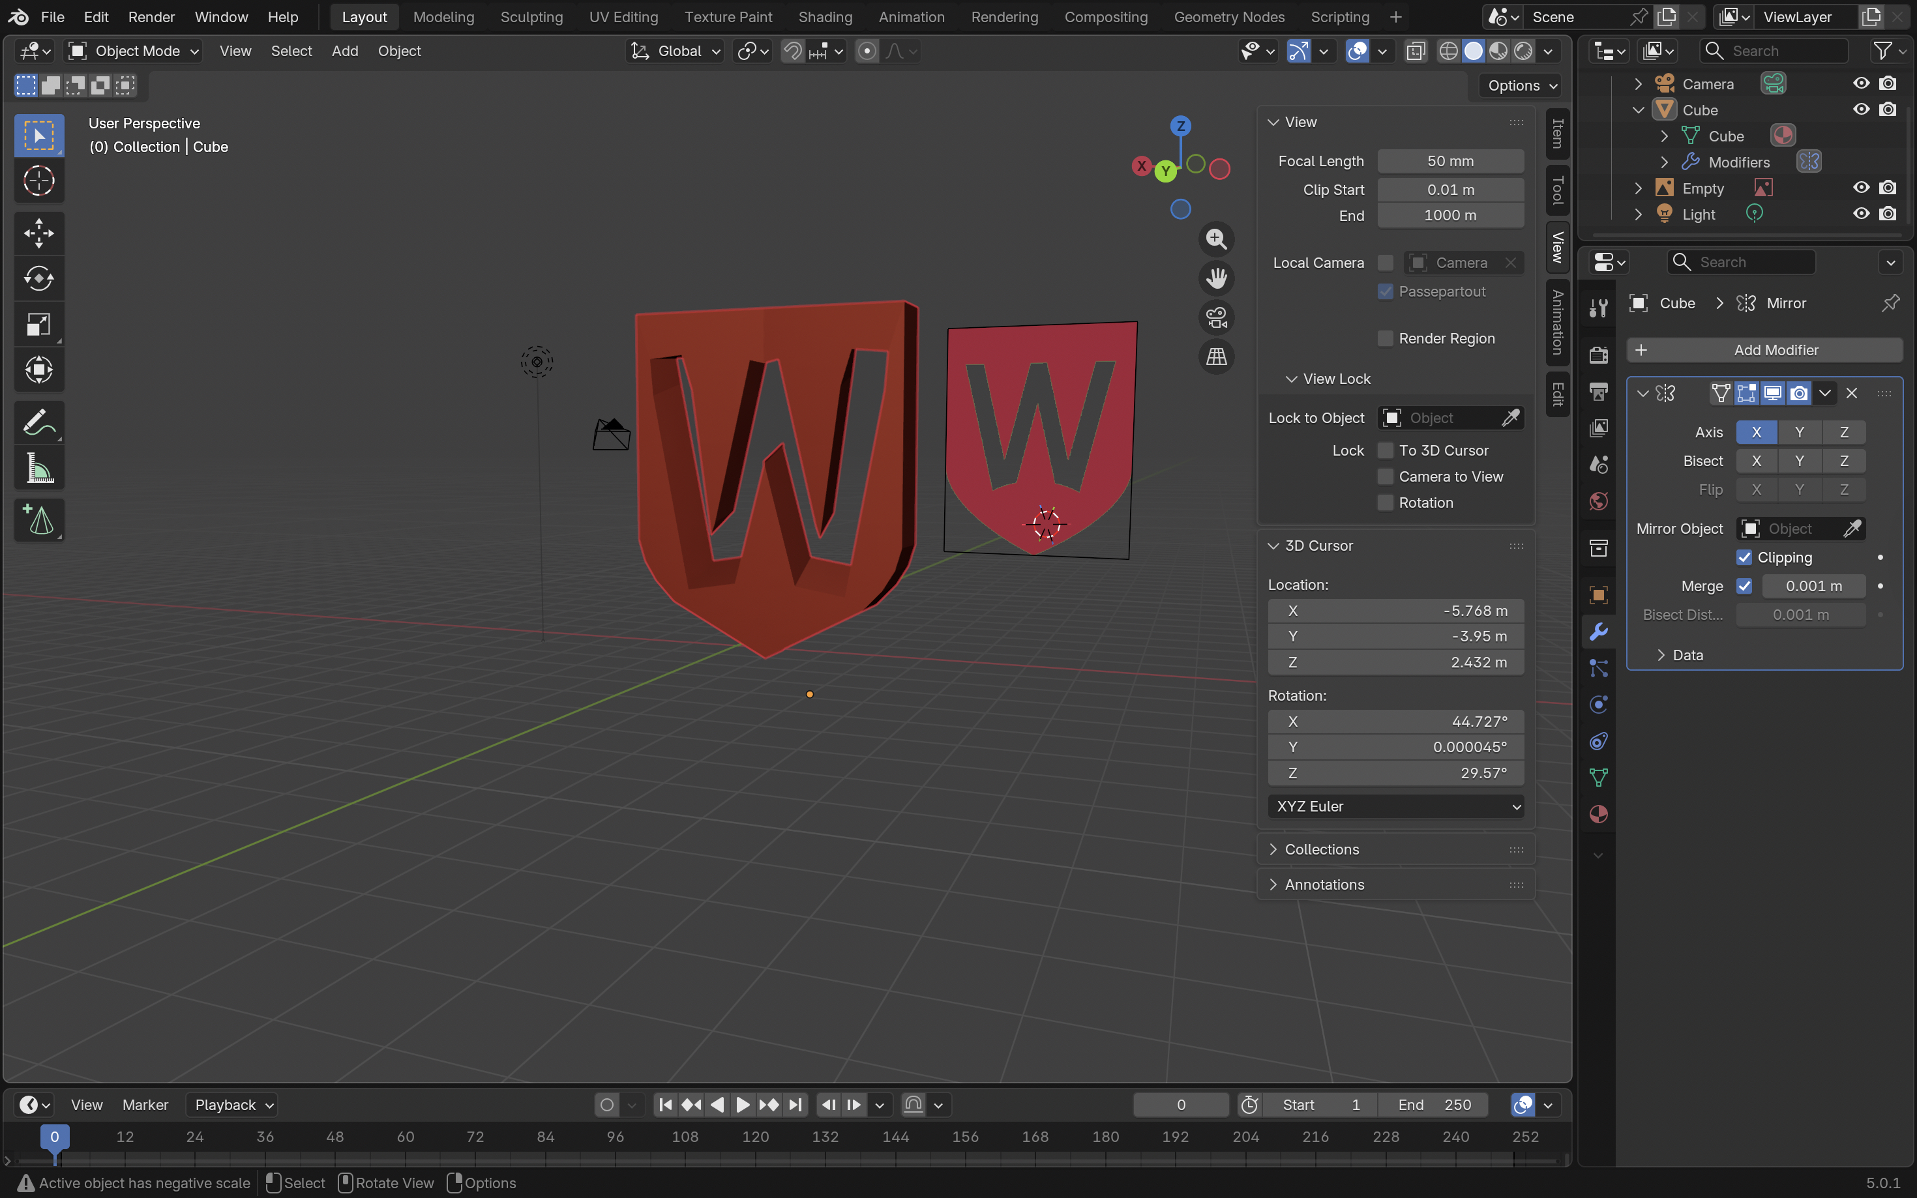Open Material properties tab icon
1917x1198 pixels.
coord(1598,815)
